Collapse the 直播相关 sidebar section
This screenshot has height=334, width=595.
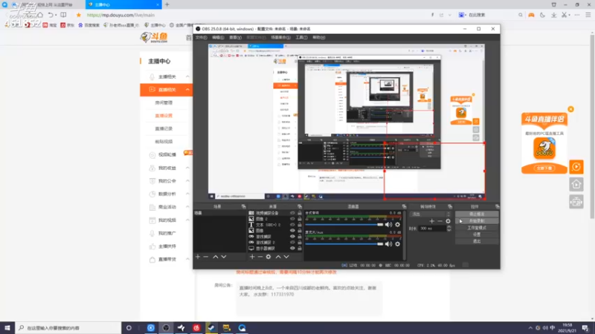[187, 90]
